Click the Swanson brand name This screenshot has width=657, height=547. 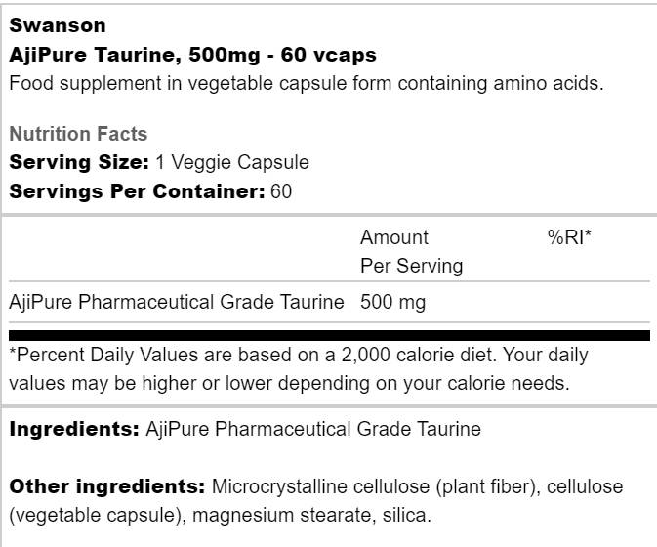[58, 25]
